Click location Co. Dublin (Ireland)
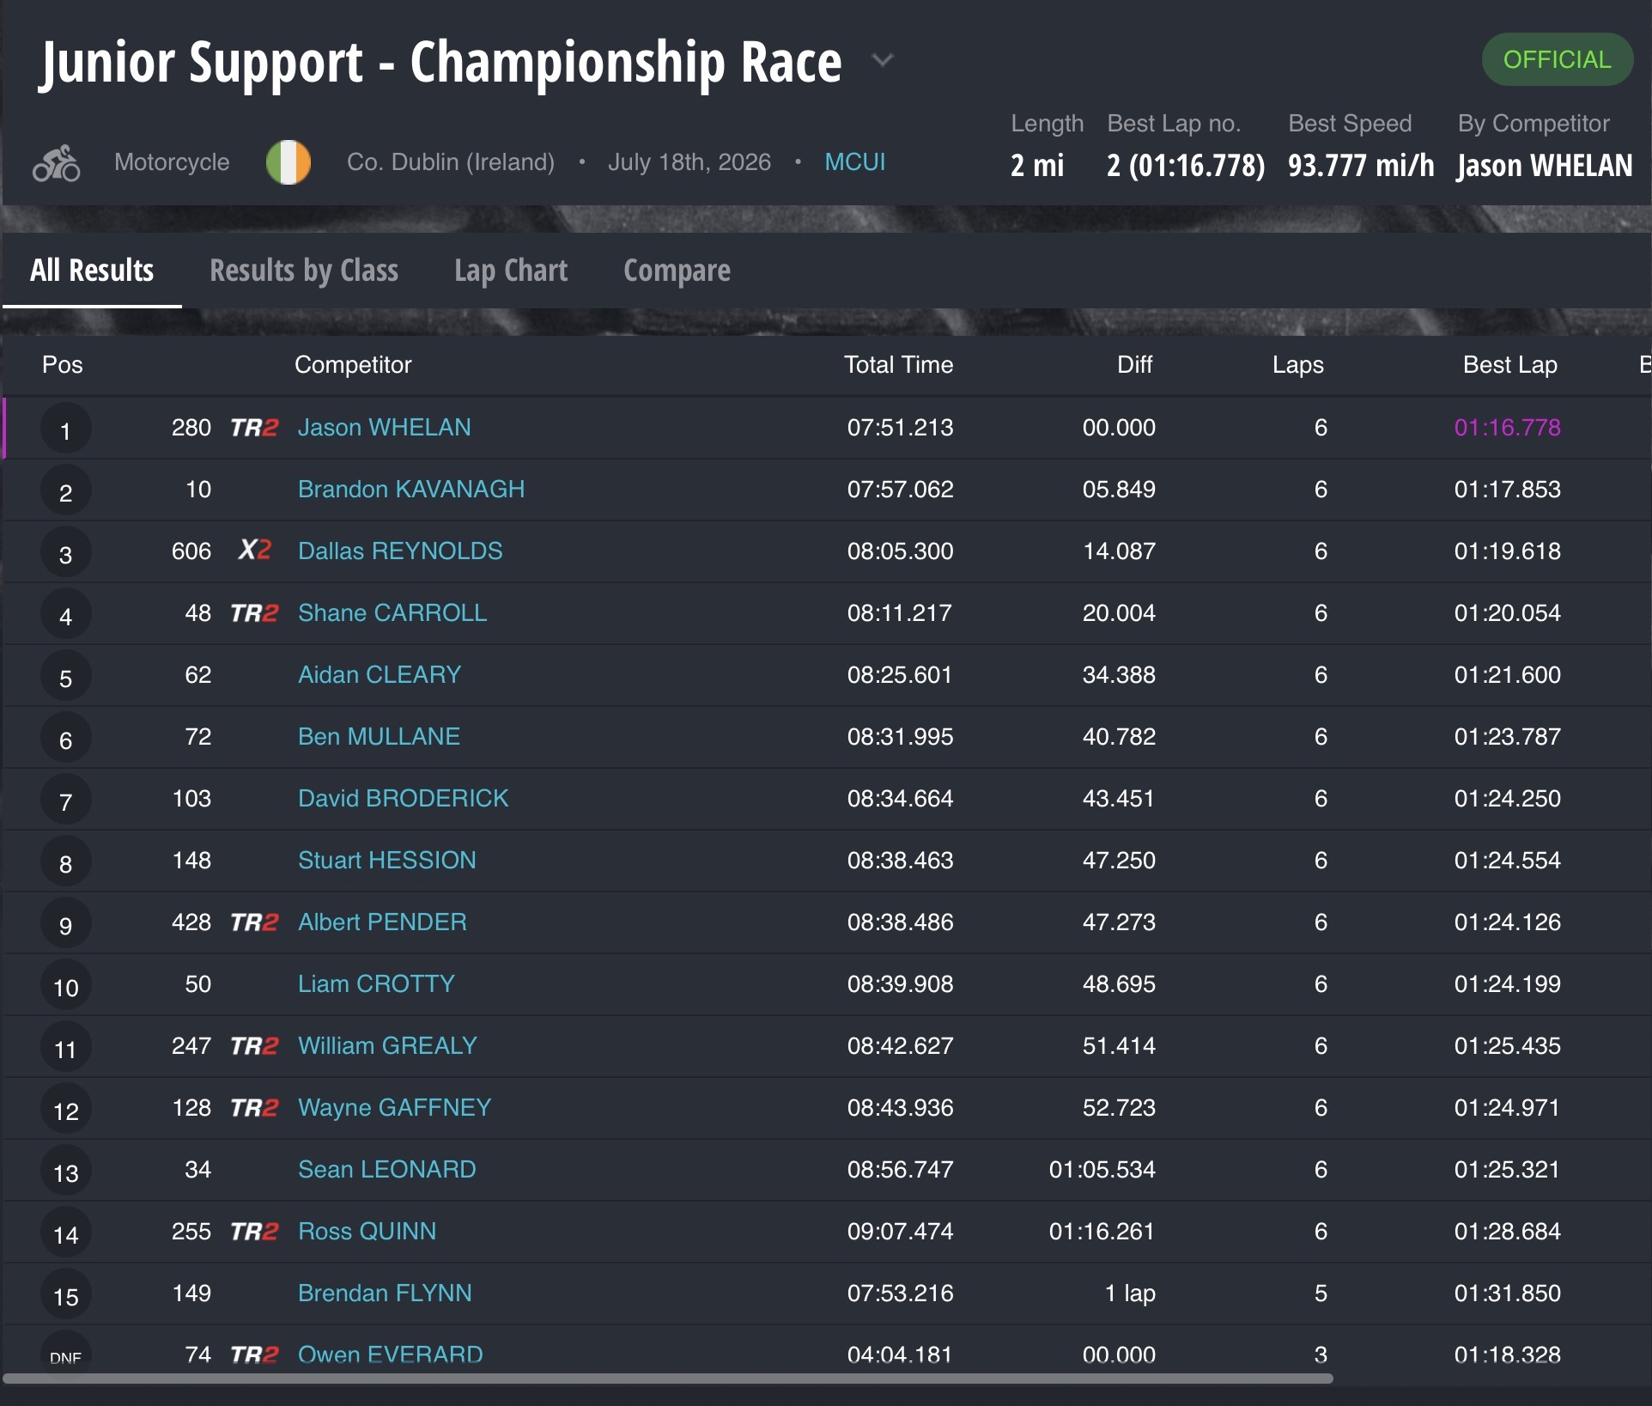 pos(451,162)
